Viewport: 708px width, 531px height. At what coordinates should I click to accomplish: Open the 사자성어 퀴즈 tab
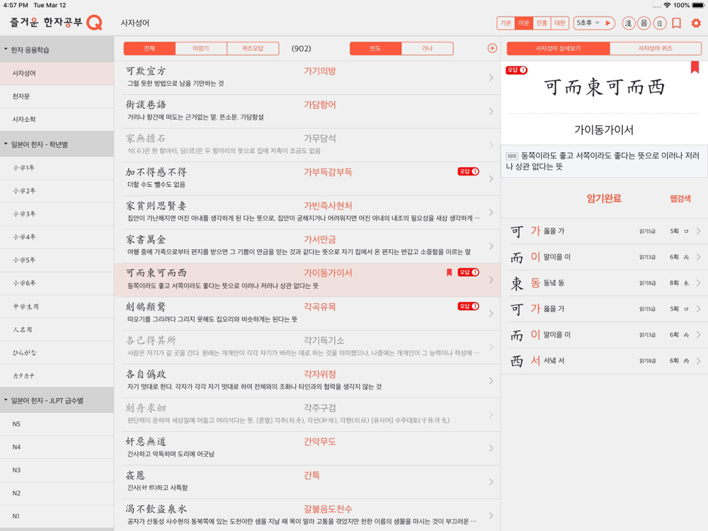pos(655,48)
